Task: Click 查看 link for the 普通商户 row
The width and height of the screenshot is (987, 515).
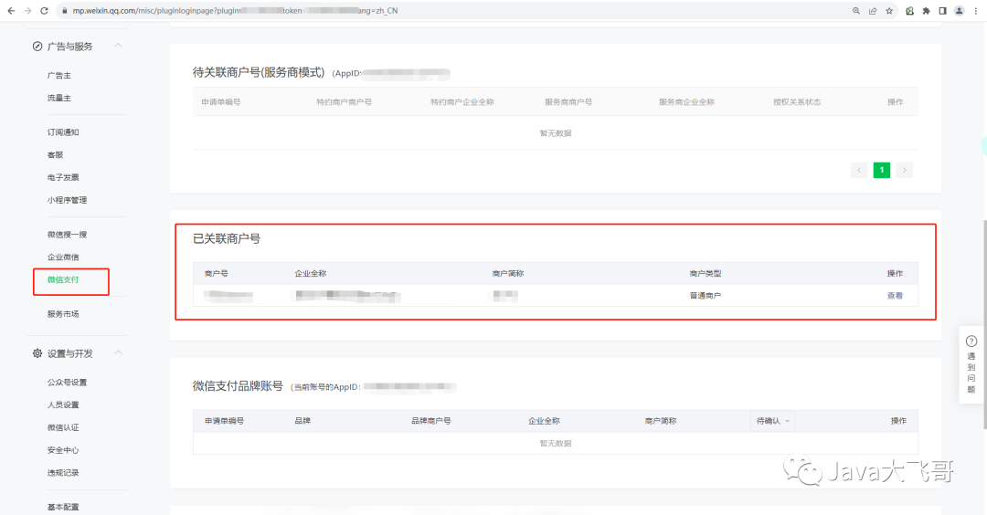Action: pyautogui.click(x=895, y=296)
